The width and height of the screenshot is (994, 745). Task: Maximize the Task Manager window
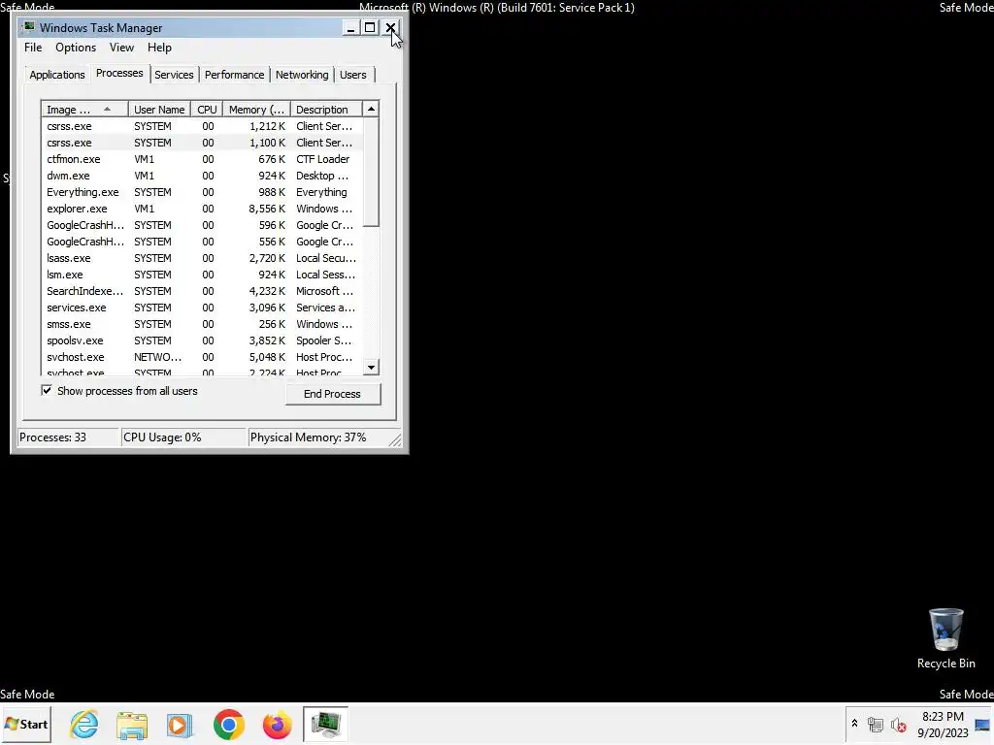370,28
